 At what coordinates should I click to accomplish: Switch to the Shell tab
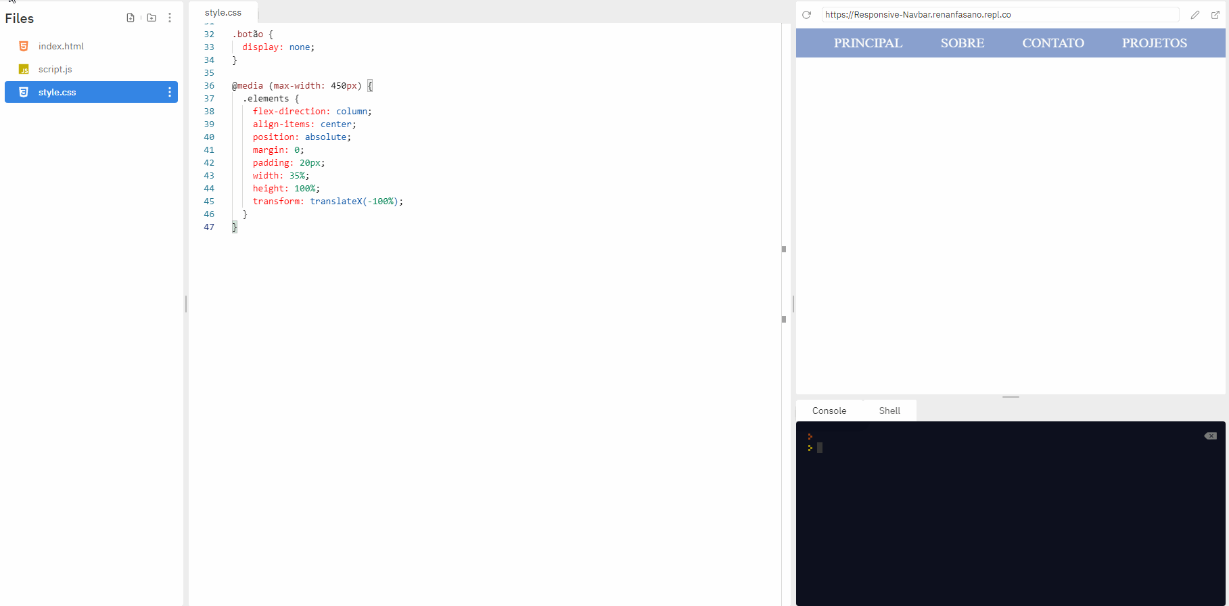tap(889, 411)
